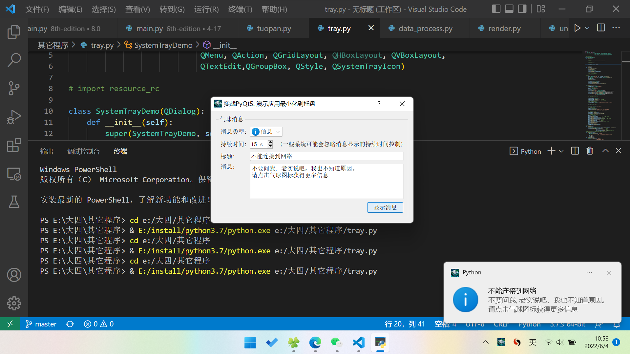Click the Run Python File play icon
Screen dimensions: 630x354
577,28
